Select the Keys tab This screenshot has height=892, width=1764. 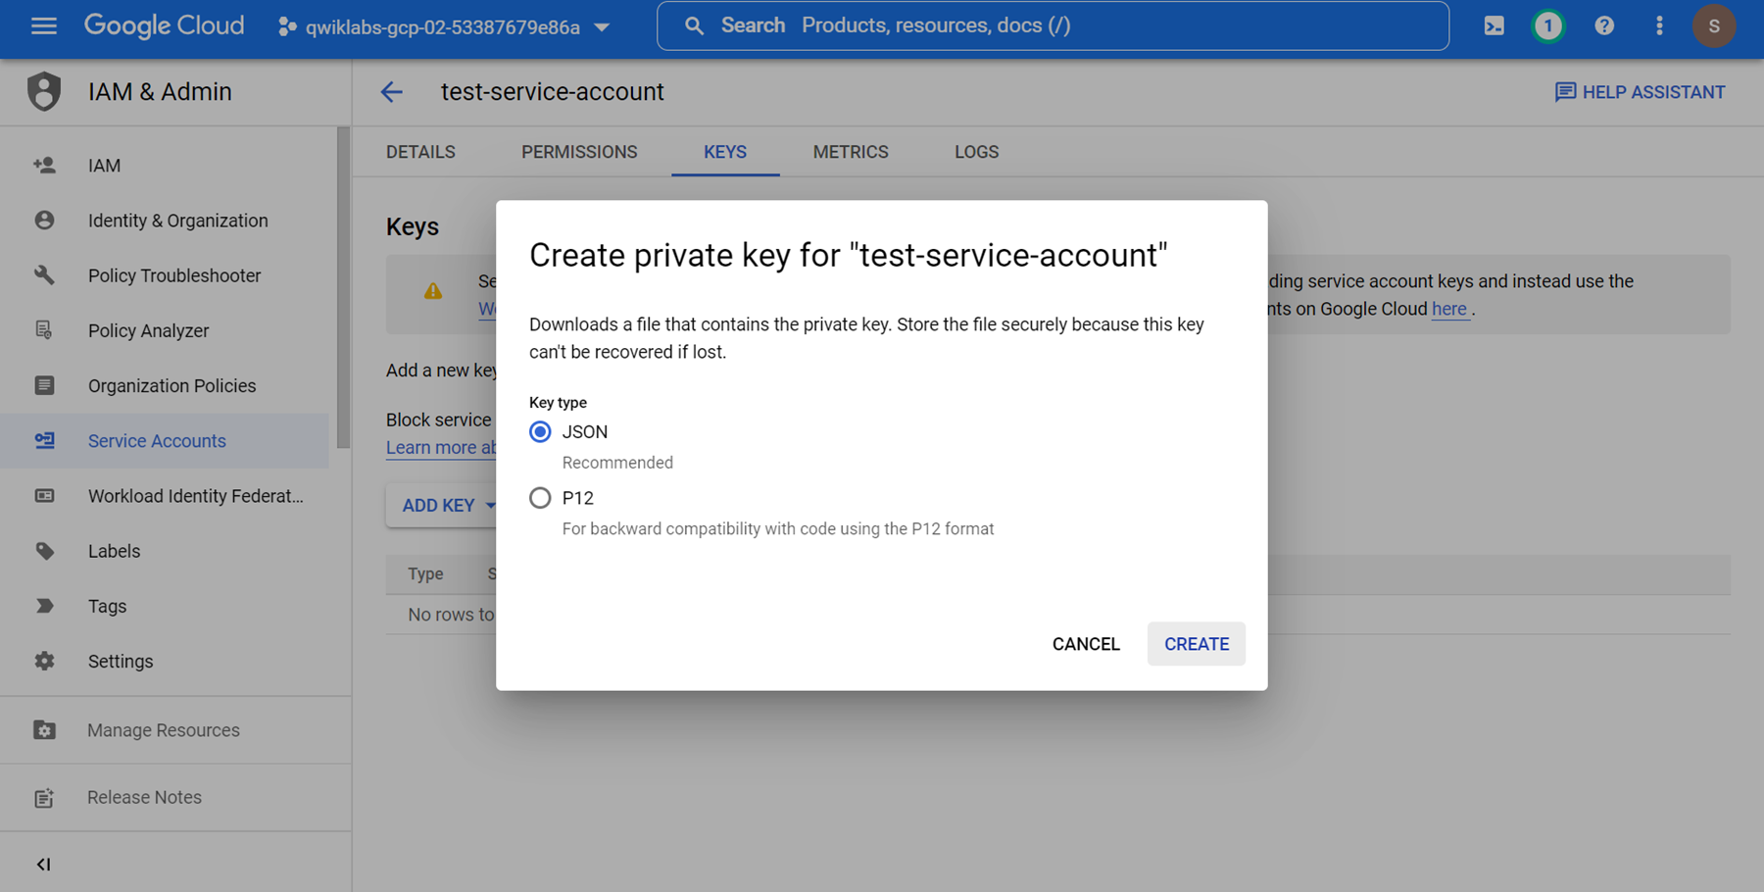coord(725,152)
